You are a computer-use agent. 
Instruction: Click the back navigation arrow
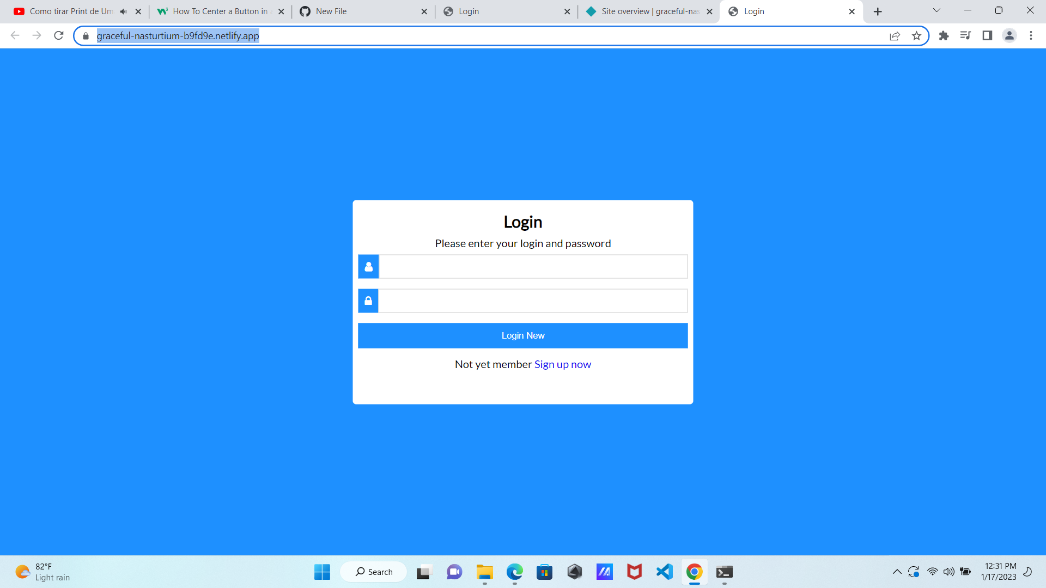pos(15,35)
